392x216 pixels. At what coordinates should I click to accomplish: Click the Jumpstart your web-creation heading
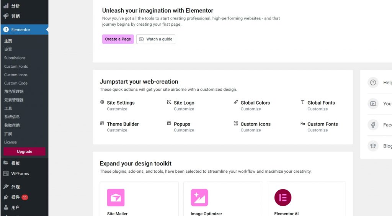click(x=139, y=82)
